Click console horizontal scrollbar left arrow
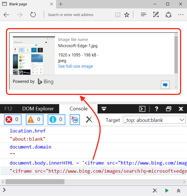187x196 pixels. (x=3, y=182)
